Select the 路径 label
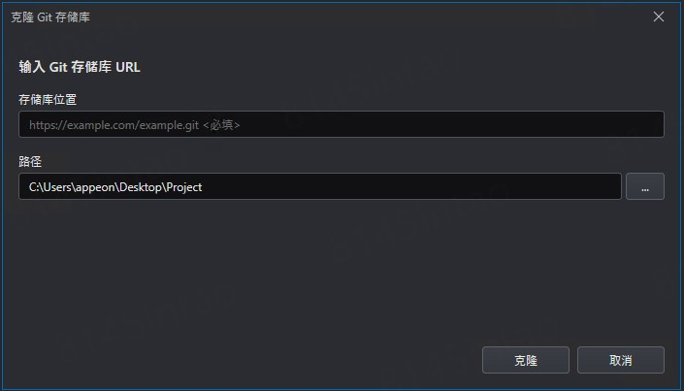 30,162
